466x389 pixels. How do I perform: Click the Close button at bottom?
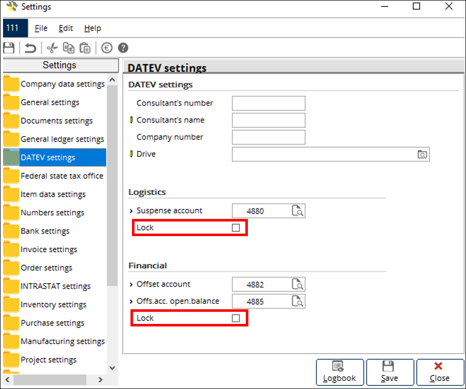440,372
